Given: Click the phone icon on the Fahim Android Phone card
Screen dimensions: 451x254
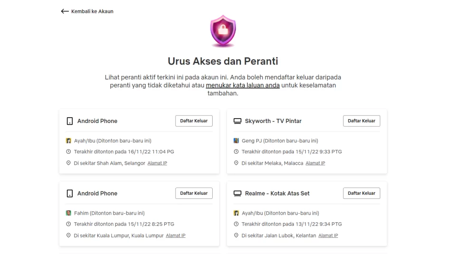Looking at the screenshot, I should pyautogui.click(x=70, y=194).
